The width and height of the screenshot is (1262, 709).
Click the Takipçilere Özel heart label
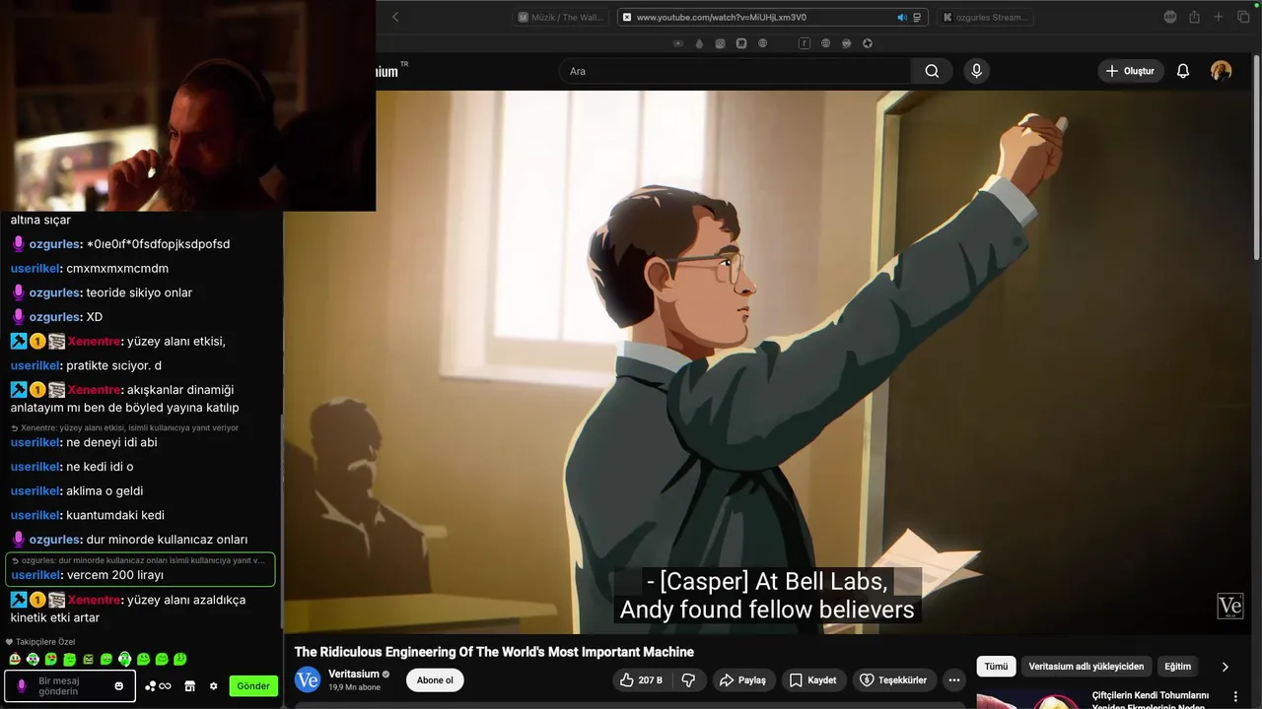[x=40, y=641]
